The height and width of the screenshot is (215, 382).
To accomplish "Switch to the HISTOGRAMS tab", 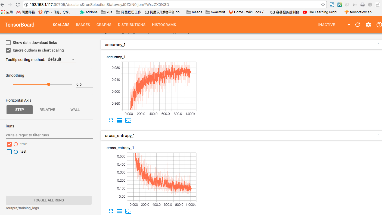I will tap(164, 25).
